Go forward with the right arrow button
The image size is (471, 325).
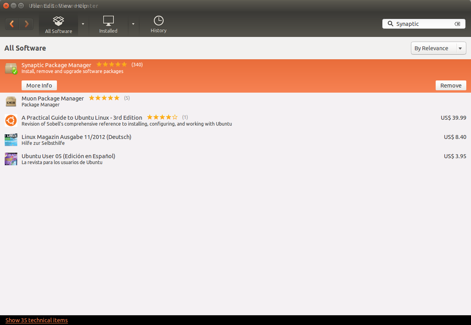(x=26, y=24)
